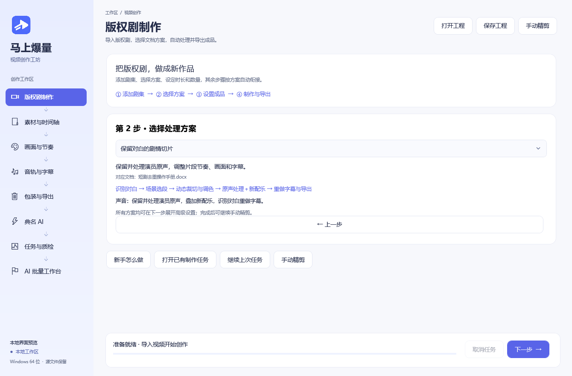The image size is (572, 376).
Task: Click the 本地界面预览 label
Action: pos(24,343)
